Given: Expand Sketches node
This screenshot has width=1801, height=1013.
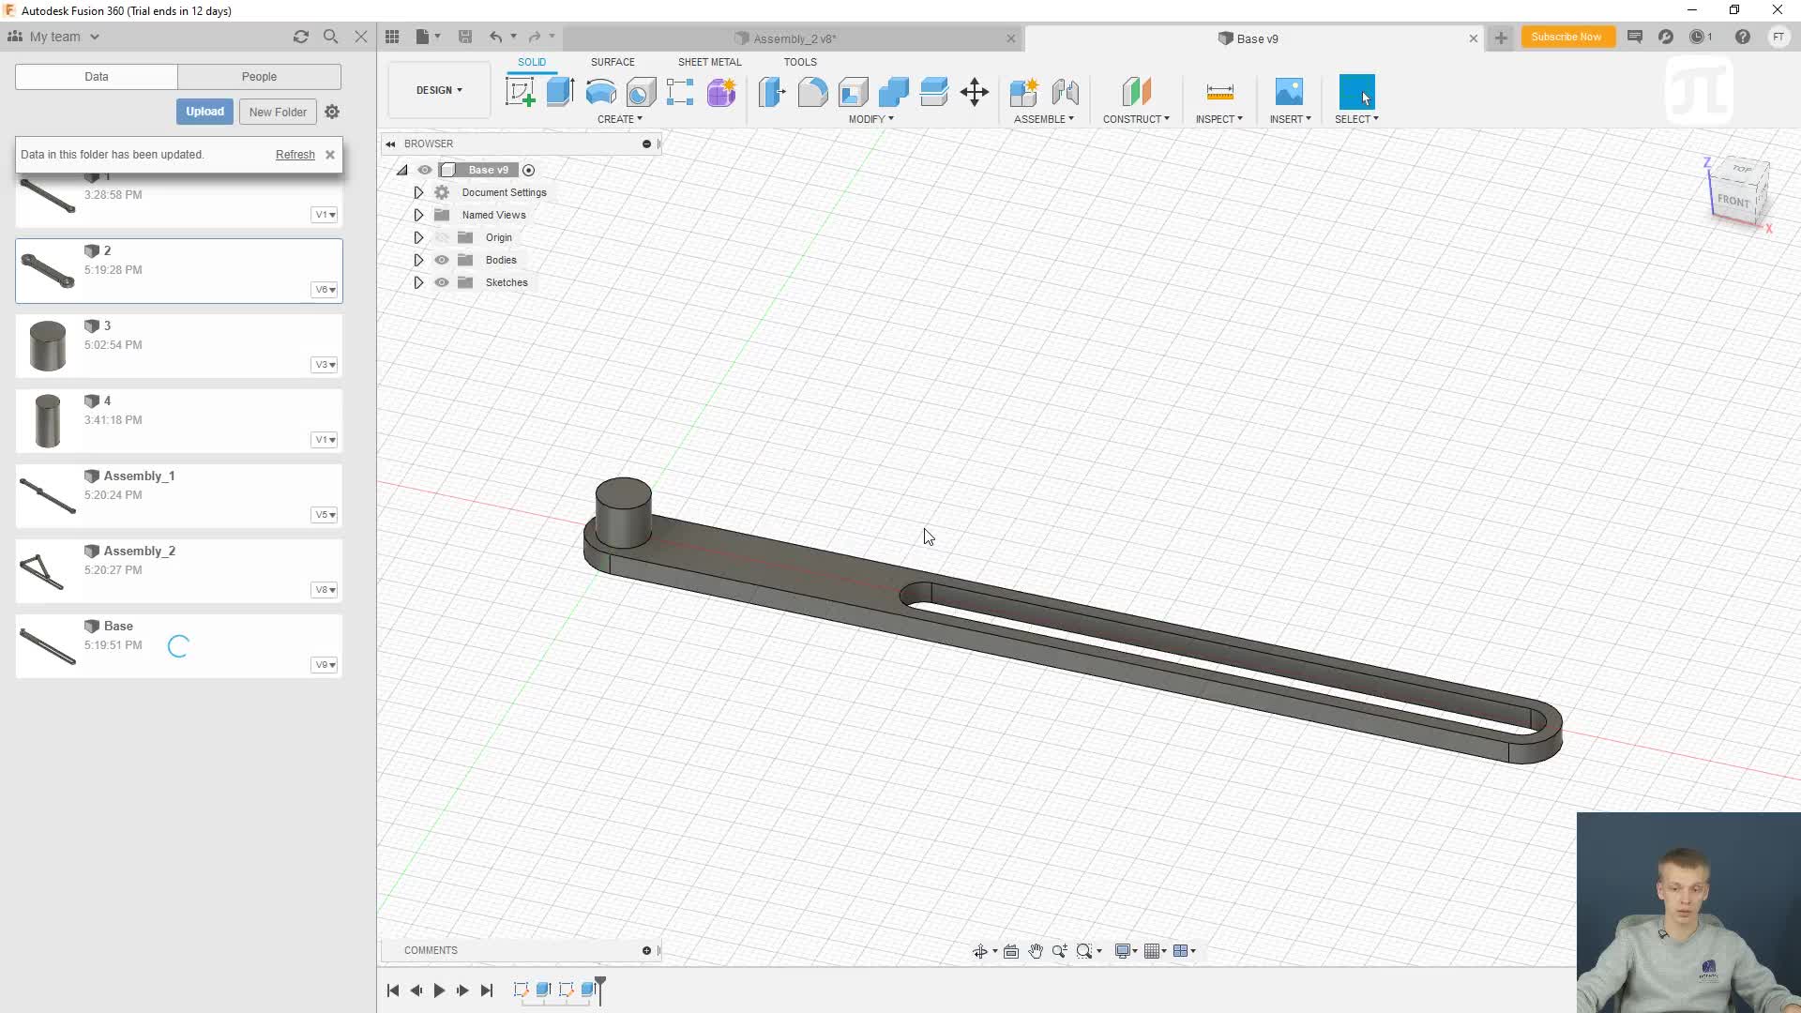Looking at the screenshot, I should pos(418,282).
